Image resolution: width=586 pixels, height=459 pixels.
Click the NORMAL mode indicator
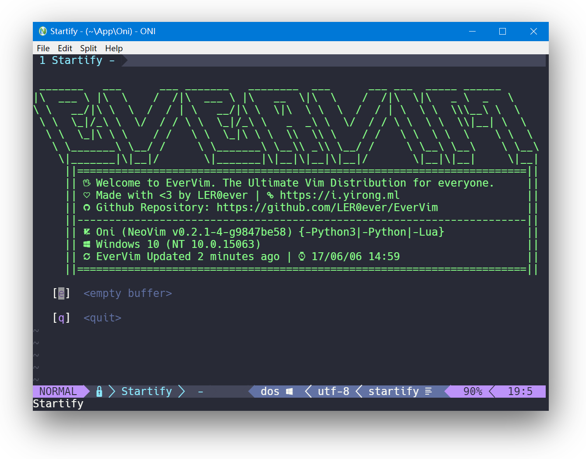(58, 392)
